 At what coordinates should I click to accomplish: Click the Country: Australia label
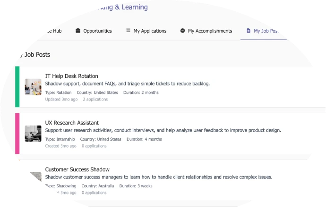click(98, 186)
